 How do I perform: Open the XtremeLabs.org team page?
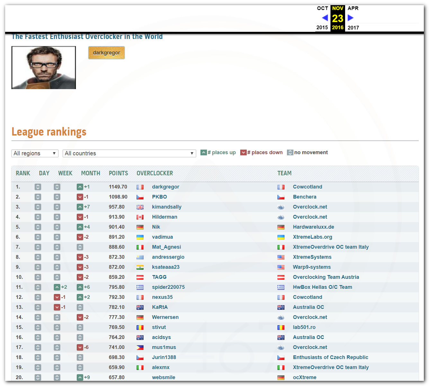[312, 237]
